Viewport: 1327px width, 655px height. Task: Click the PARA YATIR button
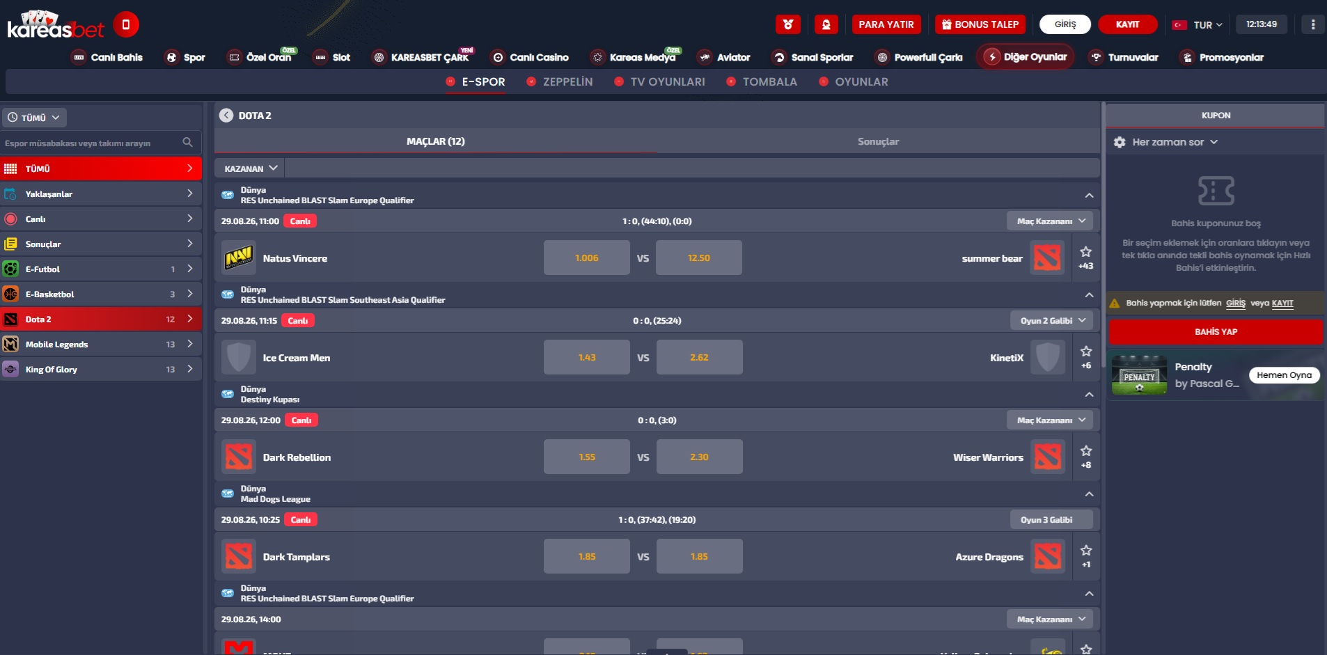coord(886,24)
